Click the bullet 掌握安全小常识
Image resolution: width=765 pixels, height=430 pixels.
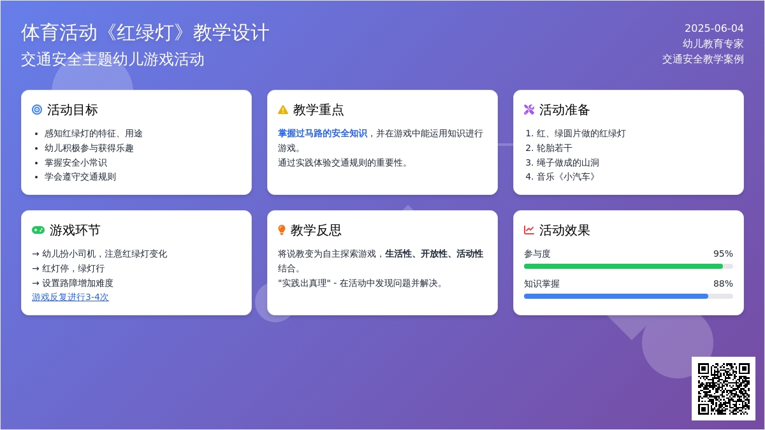[x=76, y=162]
